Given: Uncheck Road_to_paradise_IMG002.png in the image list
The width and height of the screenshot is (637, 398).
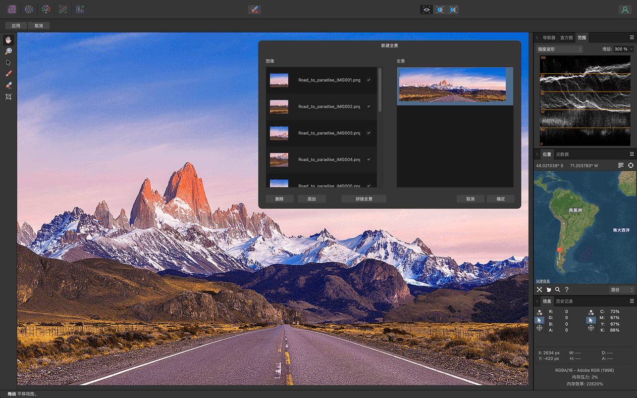Looking at the screenshot, I should 368,106.
